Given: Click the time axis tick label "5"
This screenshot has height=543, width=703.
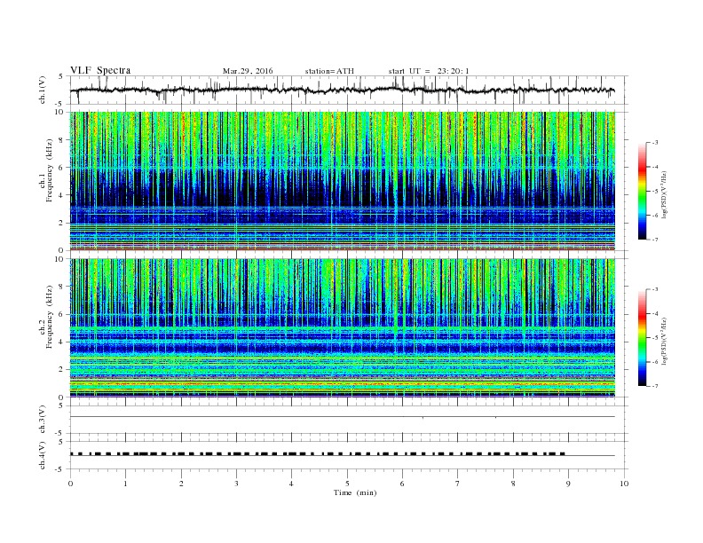Looking at the screenshot, I should coord(347,484).
